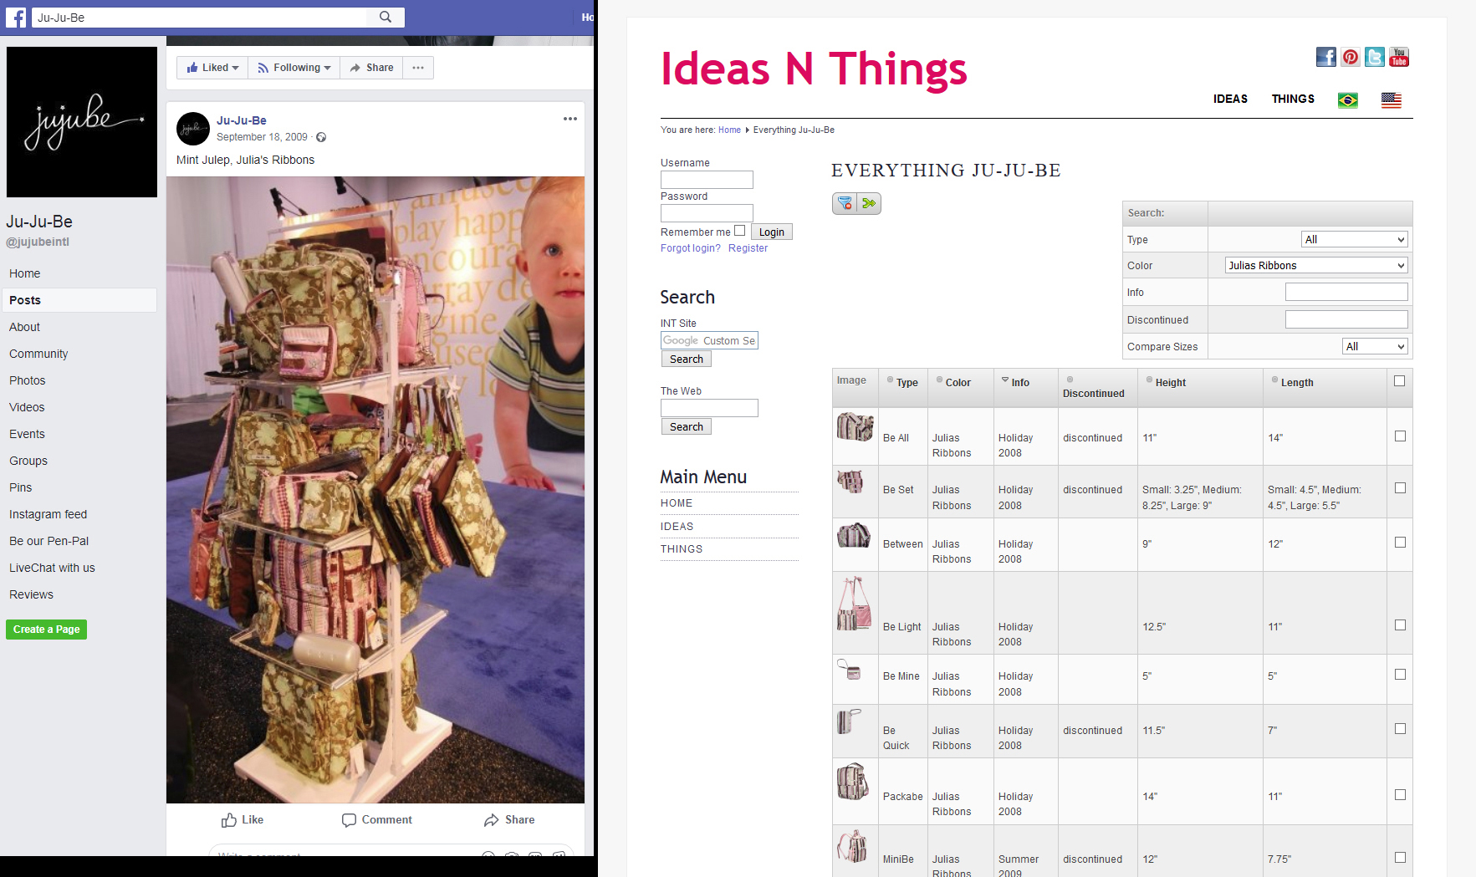Like the Mint Julep post
The image size is (1476, 877).
click(x=243, y=820)
